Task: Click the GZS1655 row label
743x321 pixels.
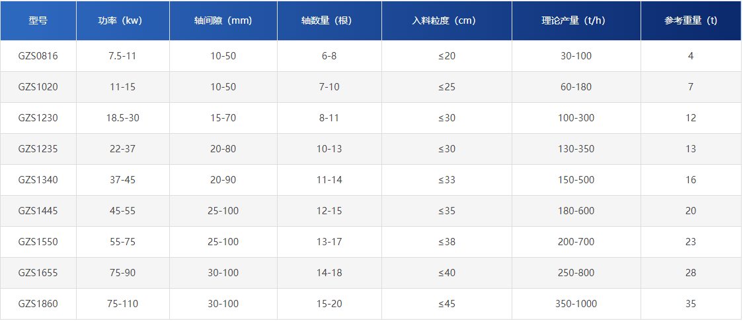Action: click(x=38, y=273)
